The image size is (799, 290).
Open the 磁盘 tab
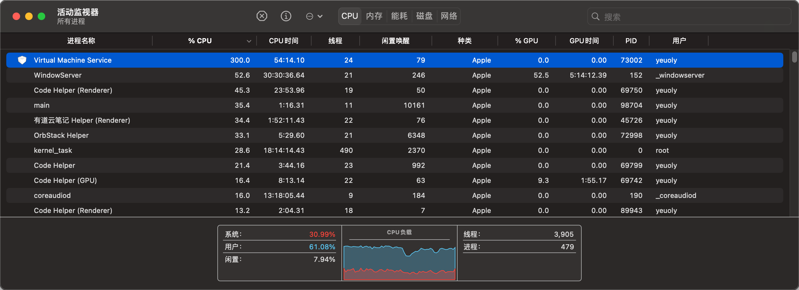[424, 16]
